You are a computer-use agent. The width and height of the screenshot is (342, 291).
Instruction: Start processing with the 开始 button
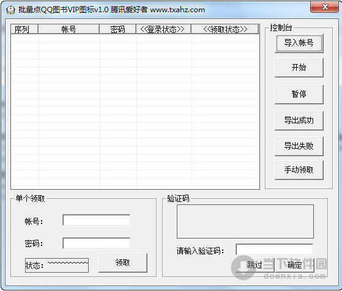pyautogui.click(x=299, y=68)
